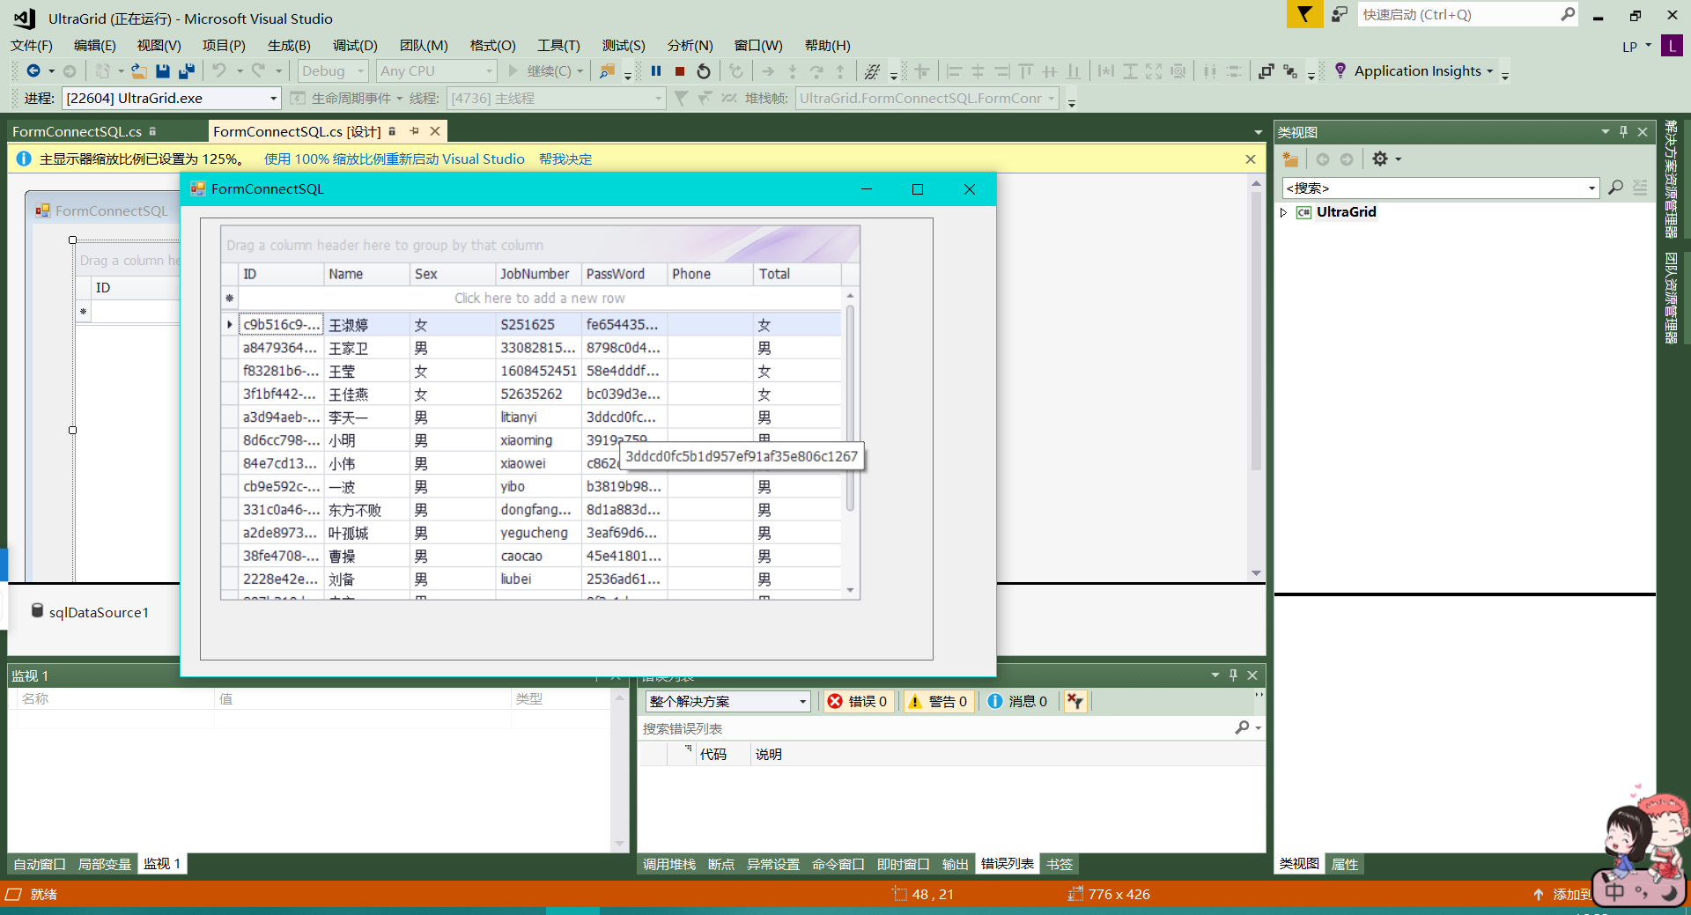Click the 属性 tab under Class View
This screenshot has height=915, width=1691.
1344,864
